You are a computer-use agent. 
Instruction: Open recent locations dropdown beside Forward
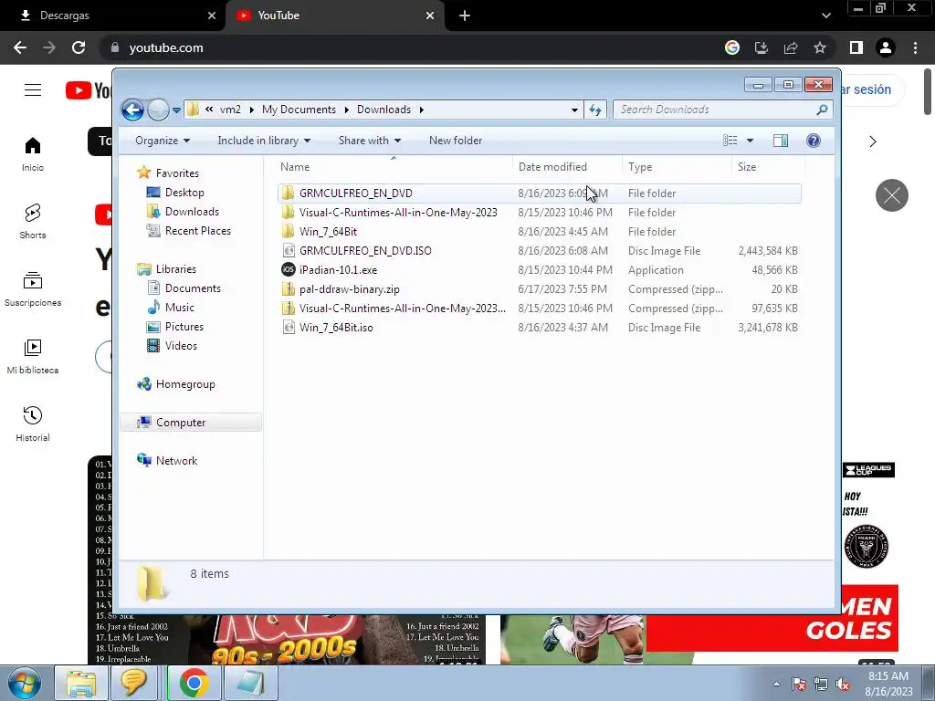tap(176, 110)
